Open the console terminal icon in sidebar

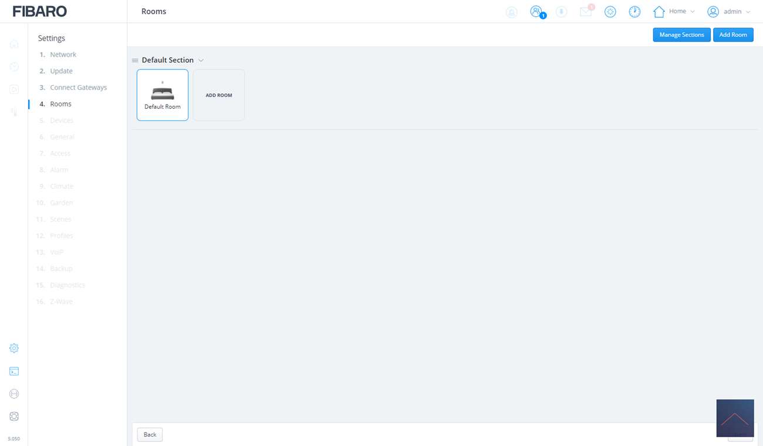point(14,371)
